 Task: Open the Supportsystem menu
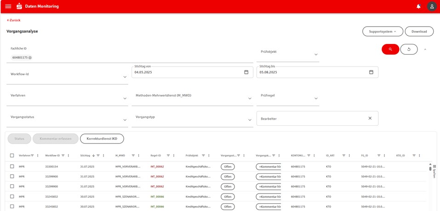click(x=383, y=31)
